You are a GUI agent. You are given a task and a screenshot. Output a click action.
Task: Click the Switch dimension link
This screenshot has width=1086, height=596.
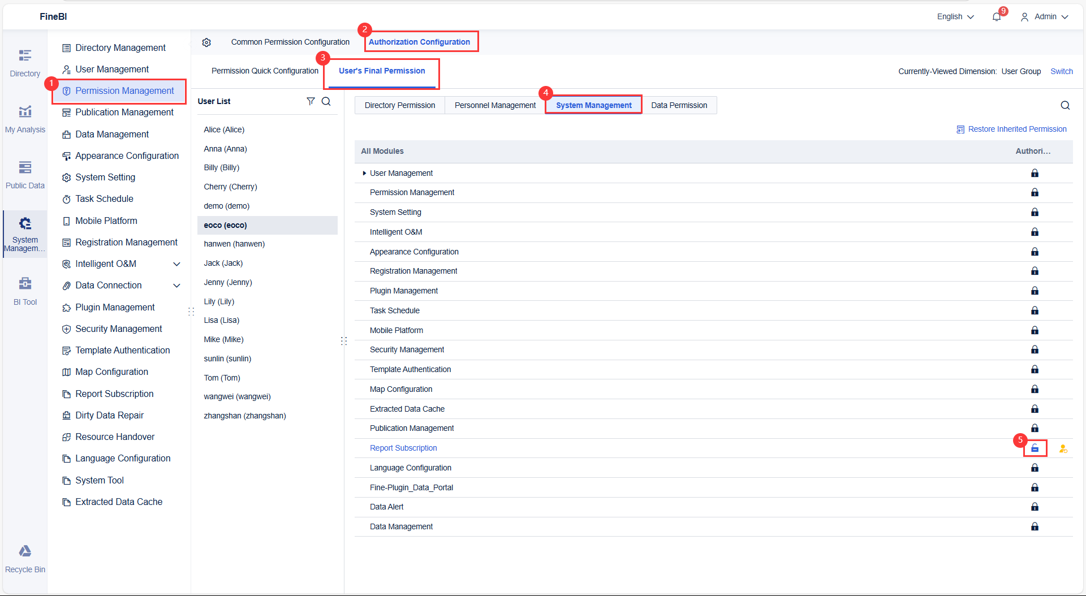pos(1062,71)
